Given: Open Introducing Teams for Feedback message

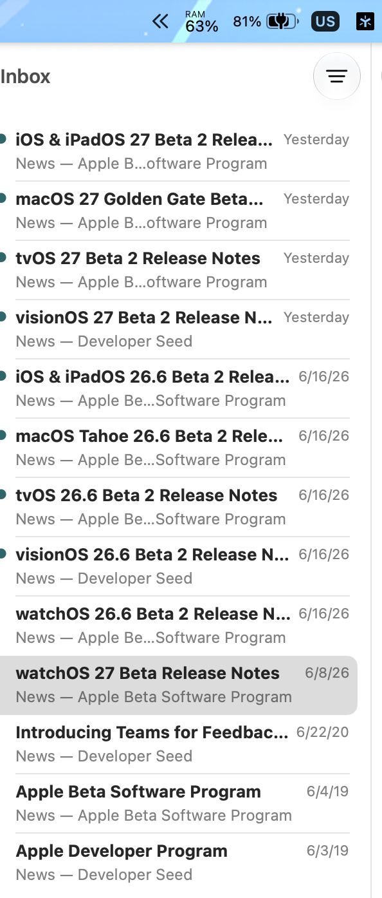Looking at the screenshot, I should [175, 744].
